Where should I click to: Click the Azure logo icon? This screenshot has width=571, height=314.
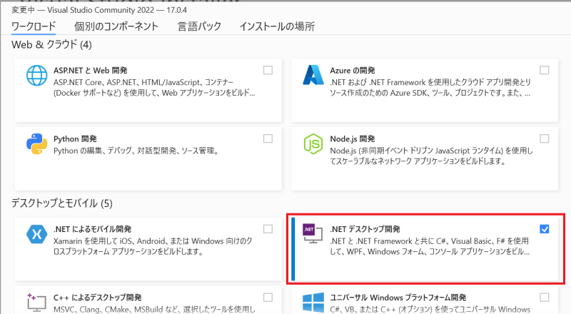pos(313,75)
